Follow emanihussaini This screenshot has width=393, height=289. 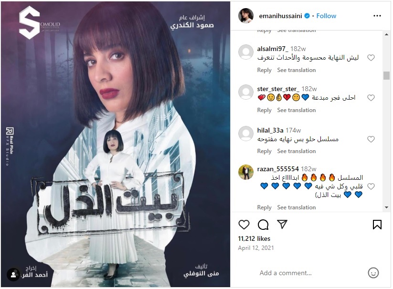326,16
